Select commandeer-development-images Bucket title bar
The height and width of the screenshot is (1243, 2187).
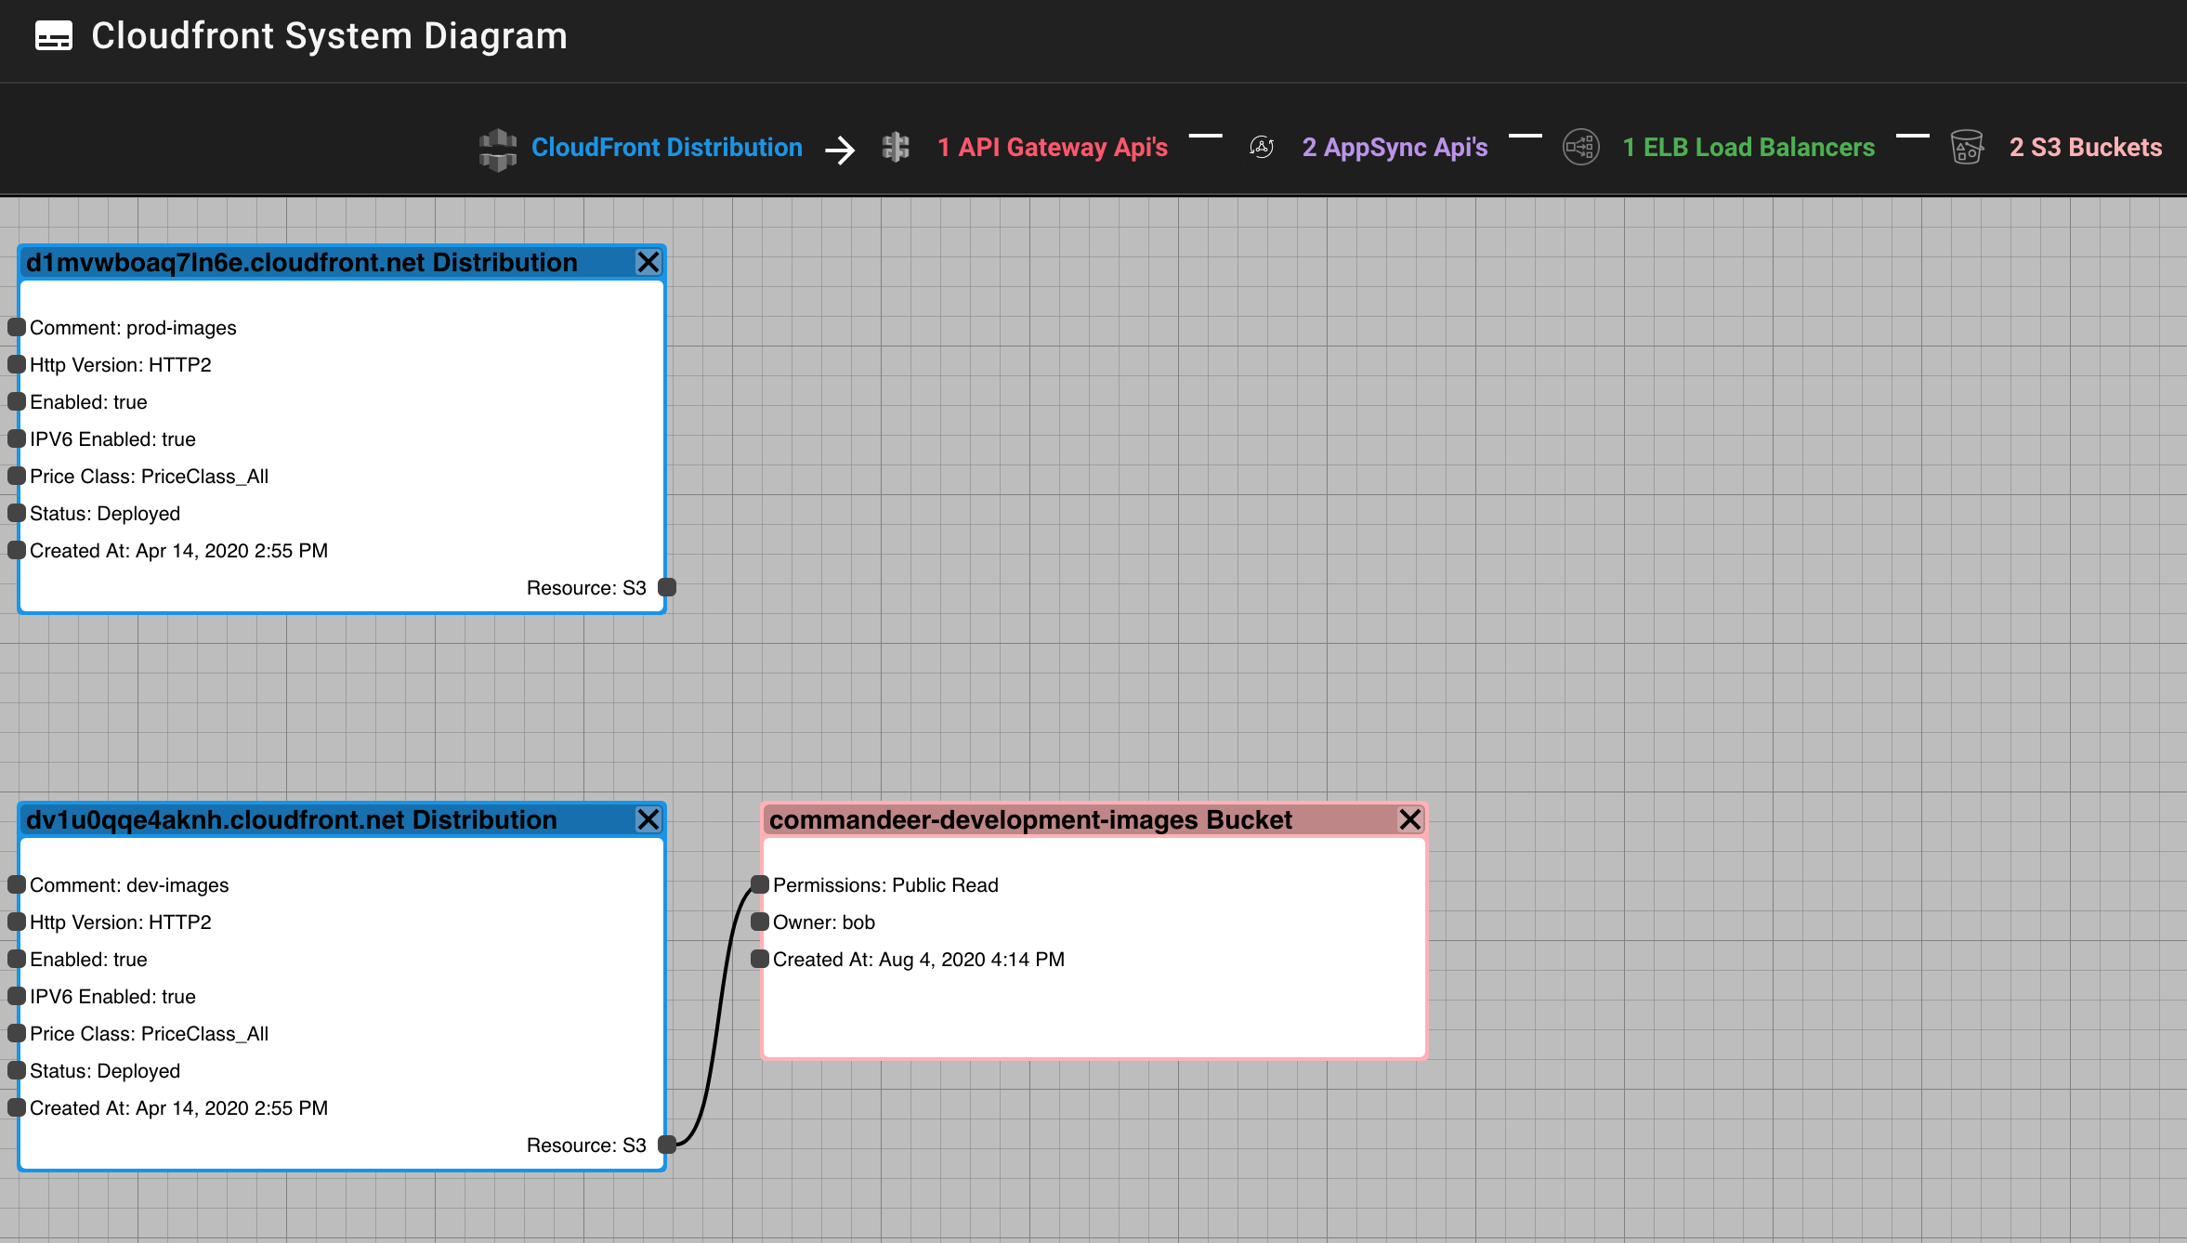[x=1094, y=819]
